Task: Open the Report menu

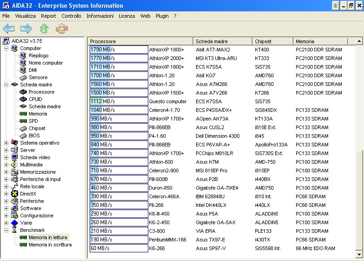Action: point(48,16)
